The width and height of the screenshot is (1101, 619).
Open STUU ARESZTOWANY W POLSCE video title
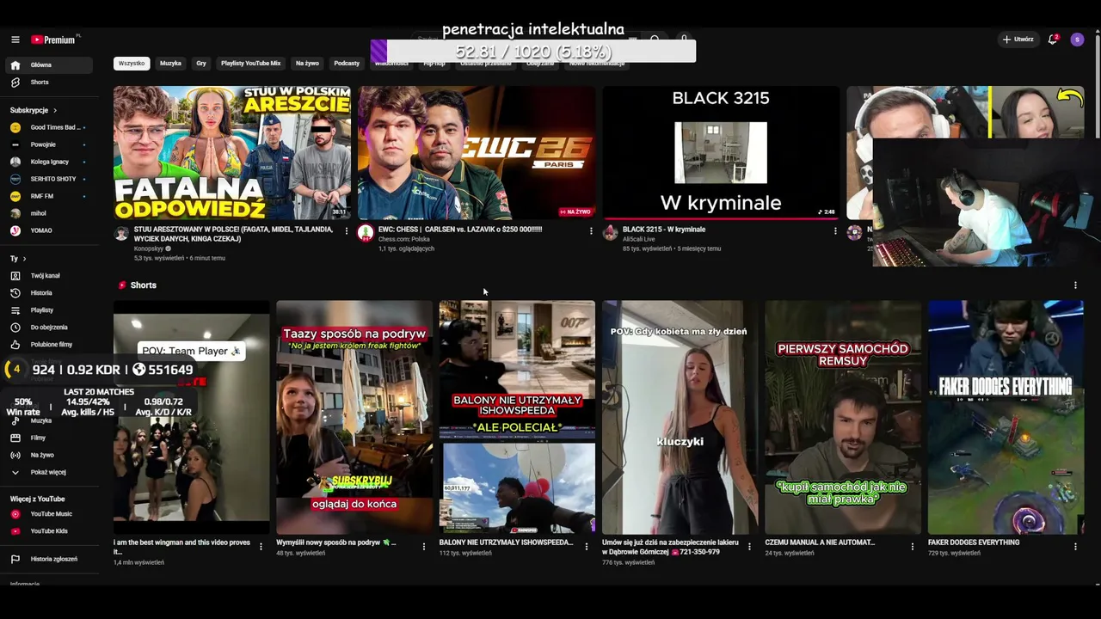click(x=234, y=234)
